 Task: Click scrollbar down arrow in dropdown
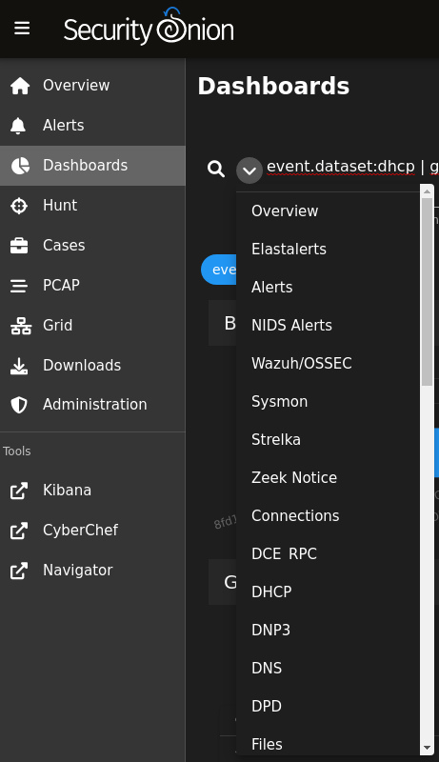[x=427, y=748]
